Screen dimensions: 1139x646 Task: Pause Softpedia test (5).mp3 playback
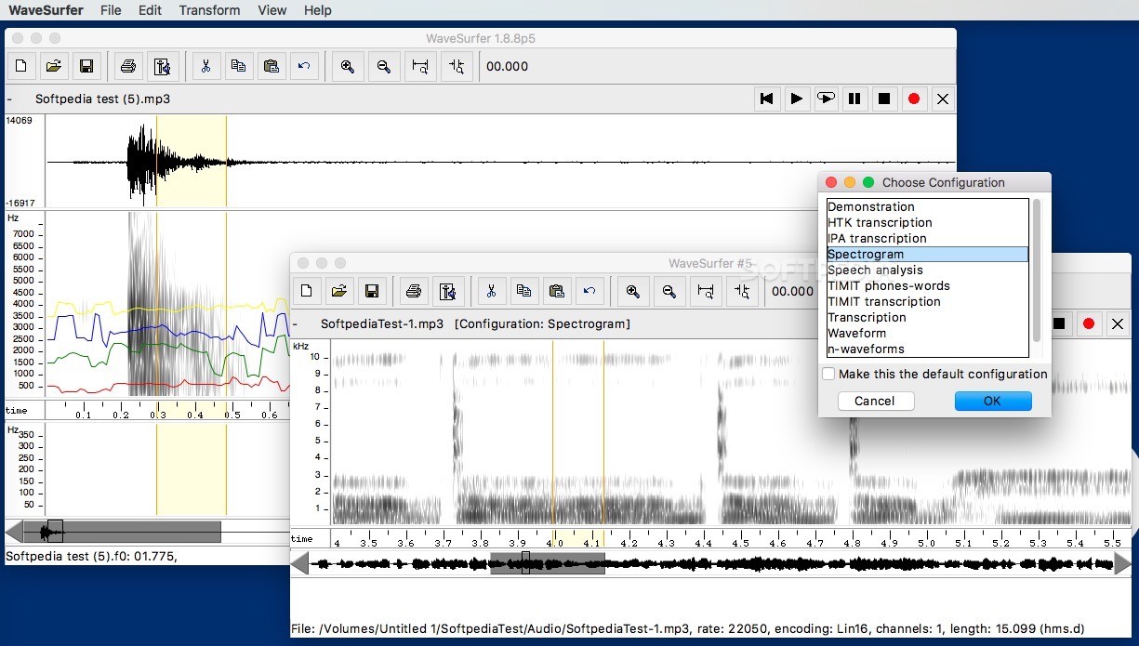854,99
